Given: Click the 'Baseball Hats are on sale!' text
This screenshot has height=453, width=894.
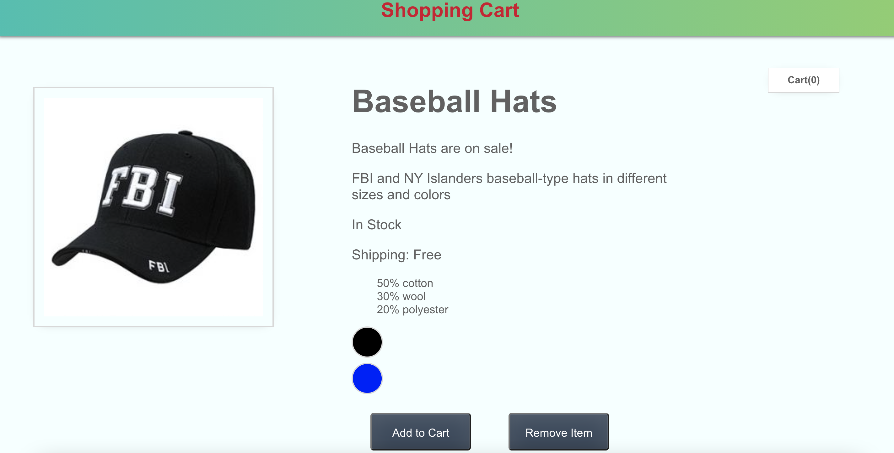Looking at the screenshot, I should coord(432,148).
